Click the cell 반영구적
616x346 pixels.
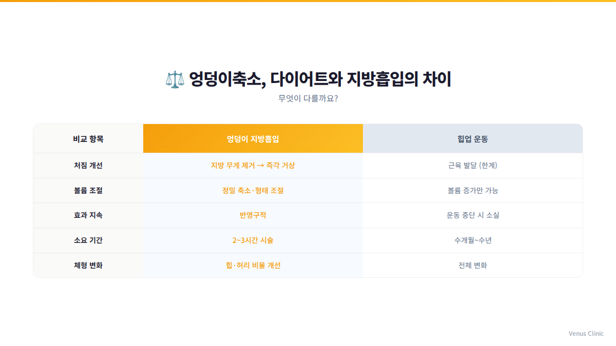tap(253, 215)
